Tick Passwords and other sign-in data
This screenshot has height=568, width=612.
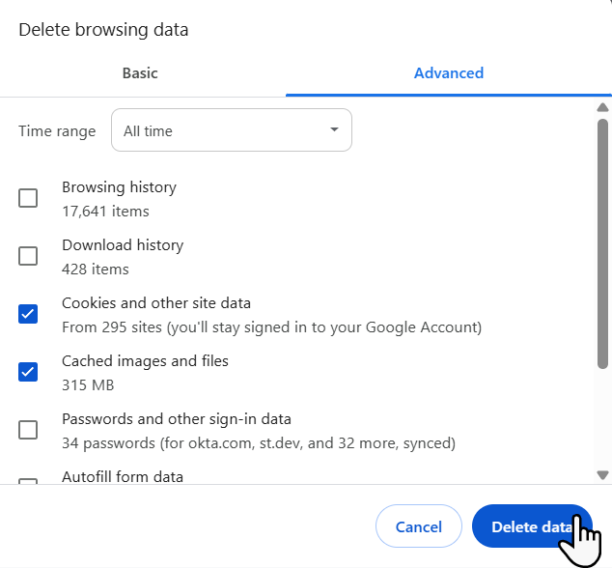click(x=28, y=430)
